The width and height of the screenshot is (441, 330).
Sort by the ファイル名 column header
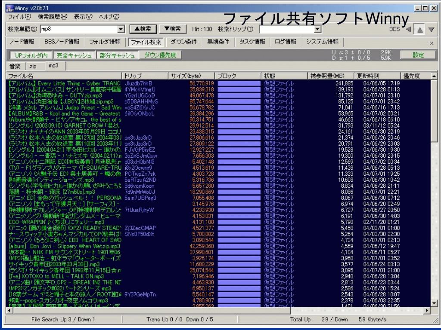click(x=64, y=76)
